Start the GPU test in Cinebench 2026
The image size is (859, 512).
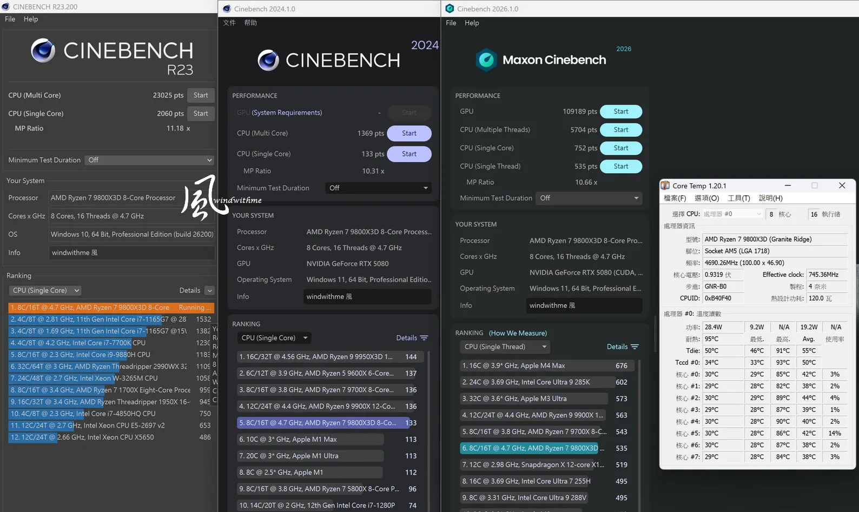point(621,111)
